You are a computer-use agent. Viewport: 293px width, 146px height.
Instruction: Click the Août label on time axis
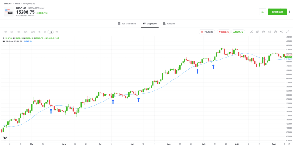tap(237, 144)
